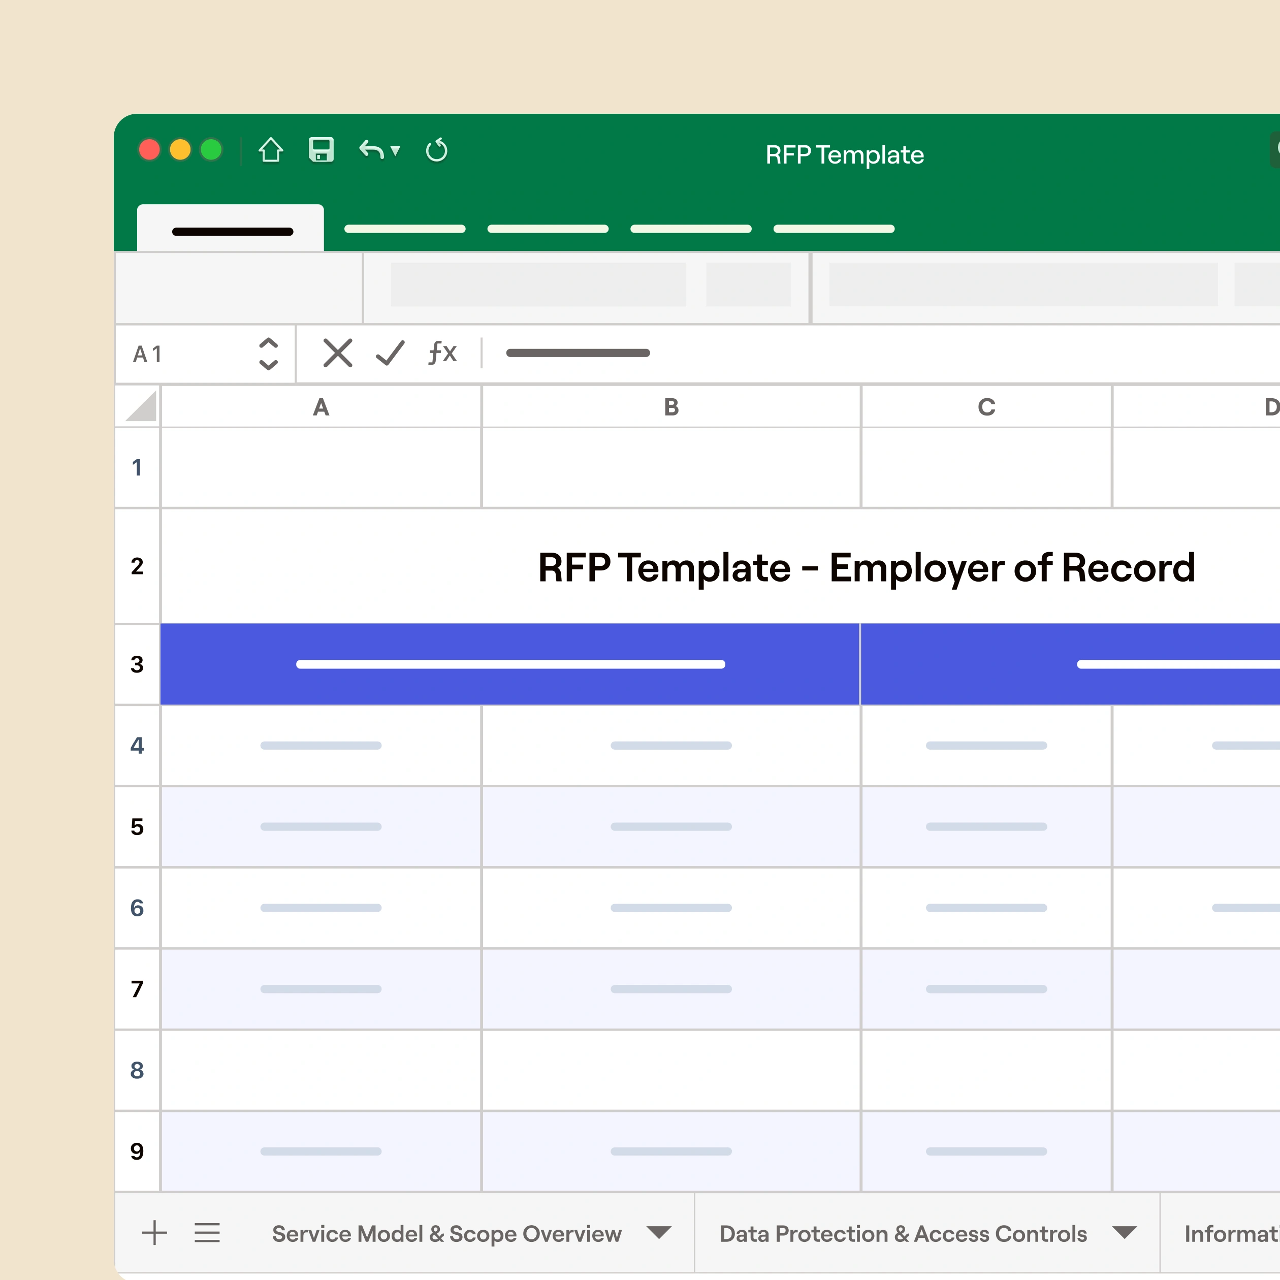Click the redo circular arrow icon

point(437,150)
